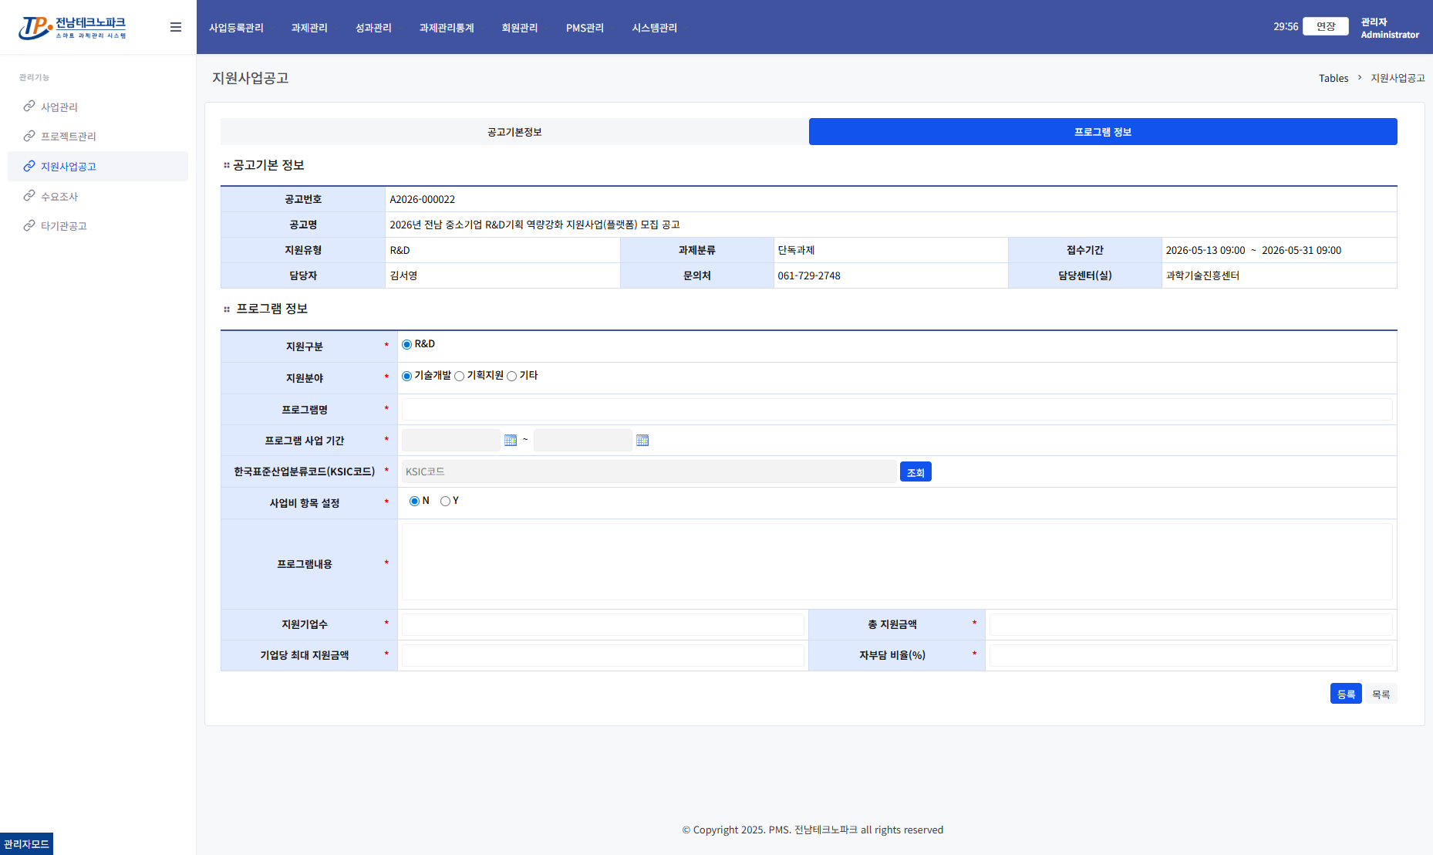Image resolution: width=1433 pixels, height=855 pixels.
Task: Open 회원관리 top menu
Action: 520,28
